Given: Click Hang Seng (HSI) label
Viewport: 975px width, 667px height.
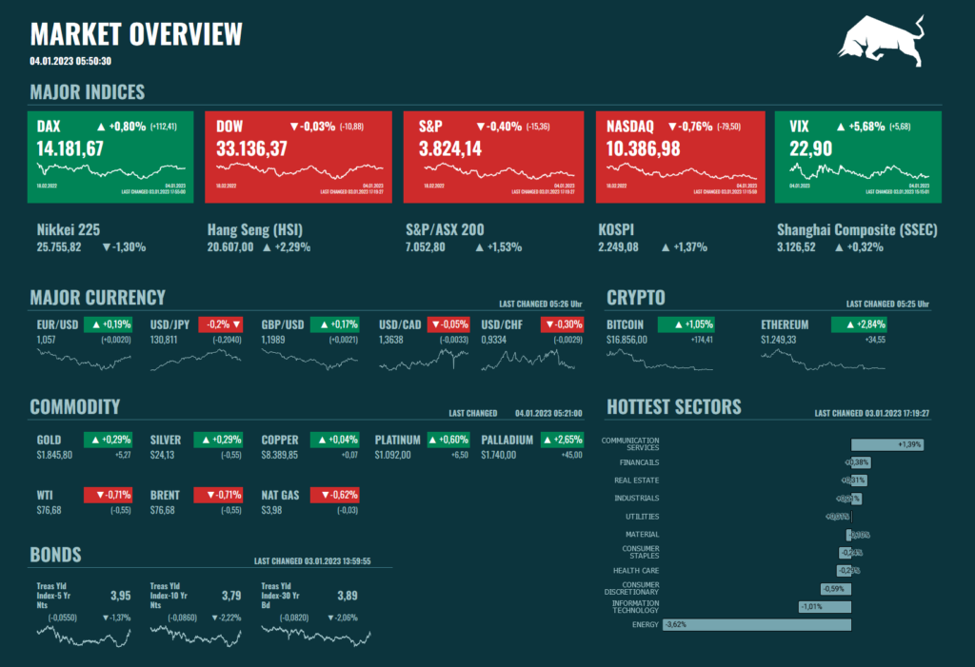Looking at the screenshot, I should pos(255,230).
